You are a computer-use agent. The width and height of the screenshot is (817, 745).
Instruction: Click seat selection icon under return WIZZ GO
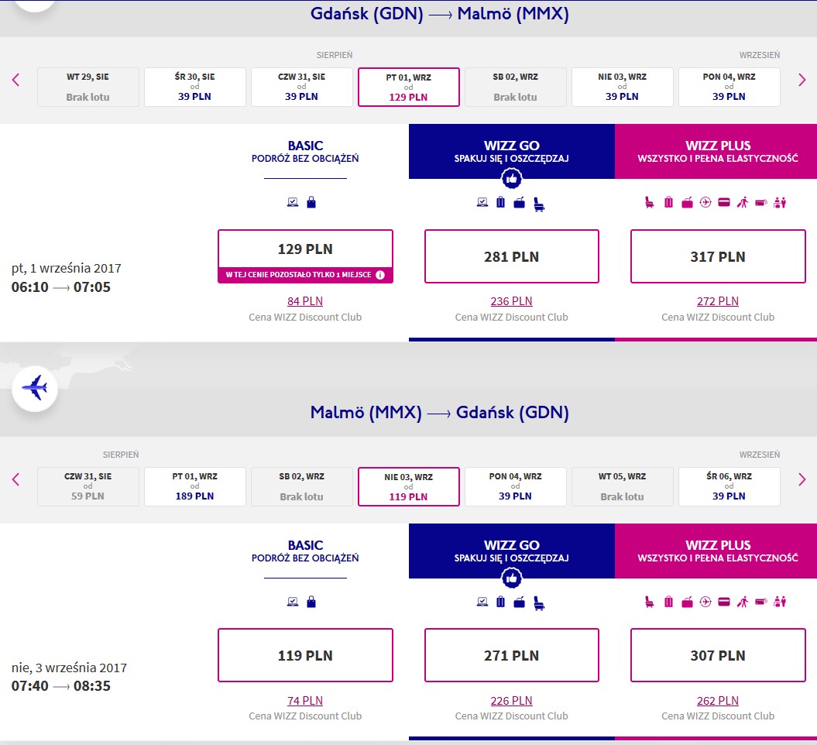point(539,604)
